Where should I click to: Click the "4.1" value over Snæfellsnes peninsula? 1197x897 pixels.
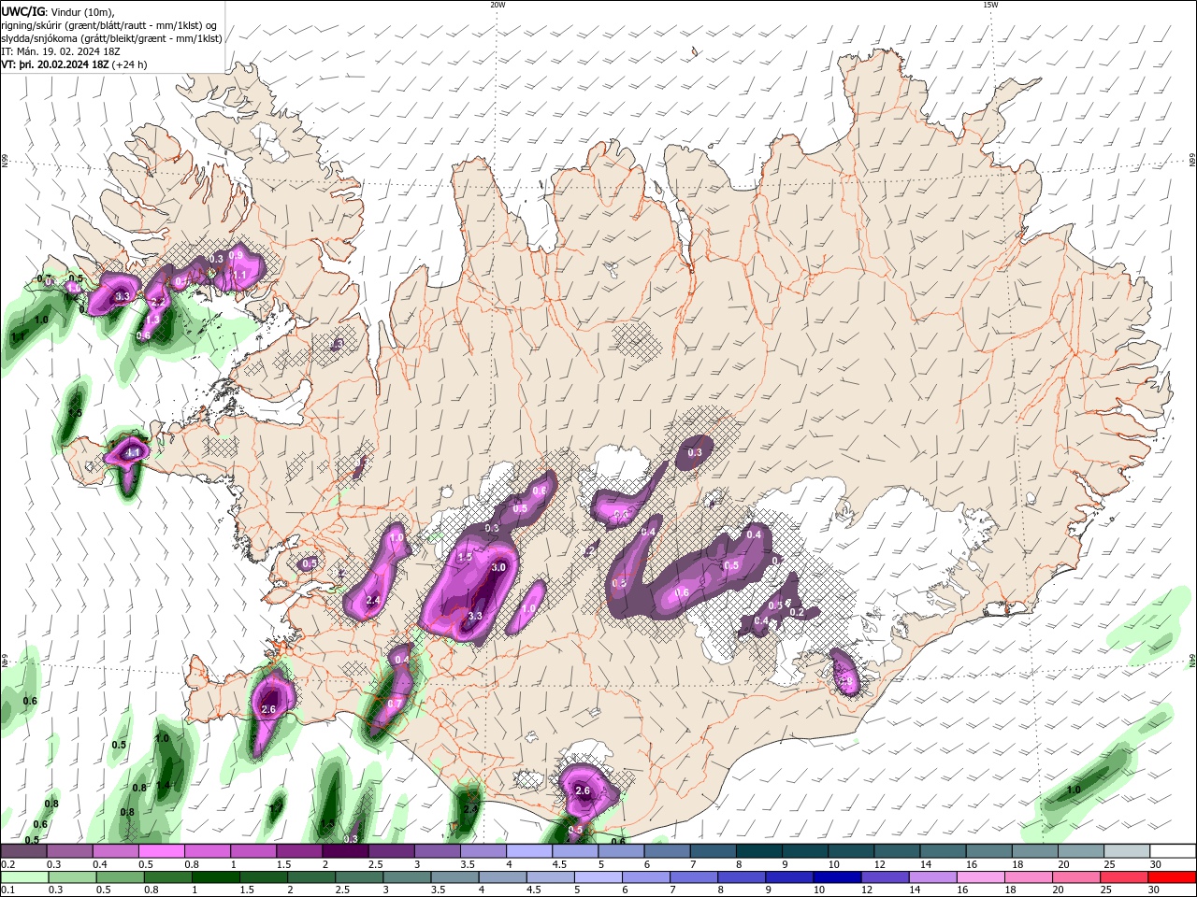tap(134, 452)
